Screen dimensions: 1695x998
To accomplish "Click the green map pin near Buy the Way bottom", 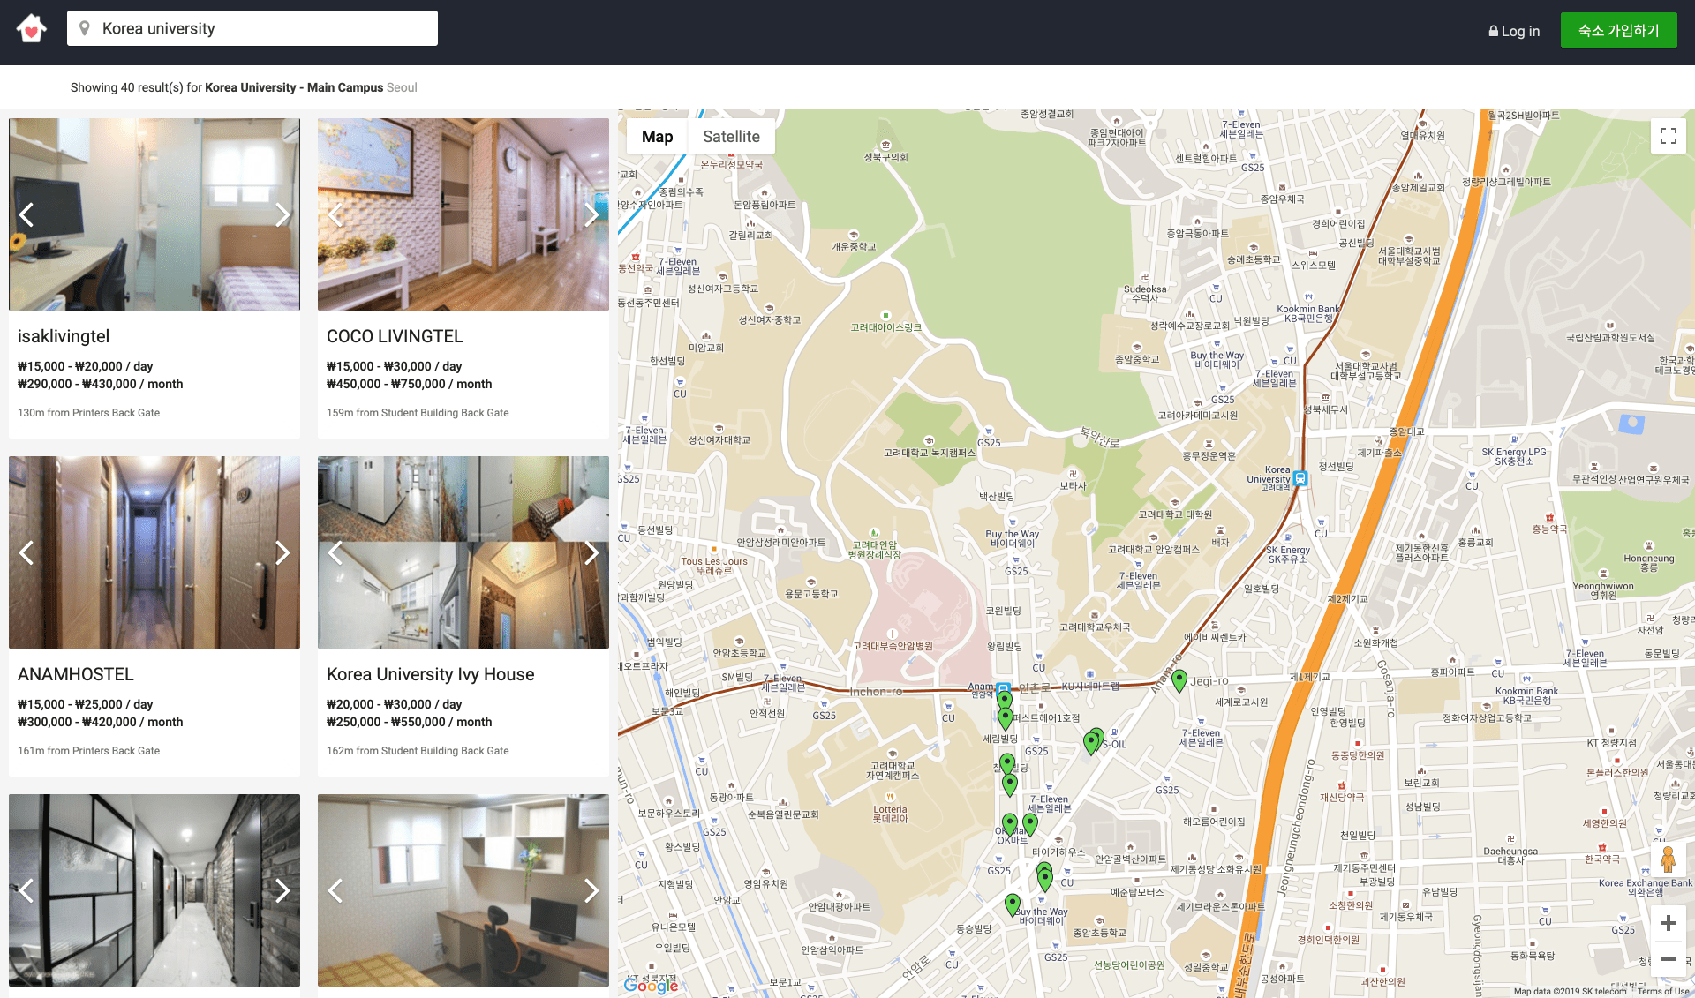I will click(1013, 904).
